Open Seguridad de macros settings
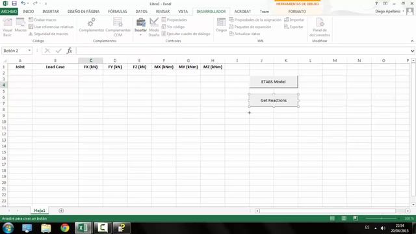The height and width of the screenshot is (234, 416). [x=48, y=34]
